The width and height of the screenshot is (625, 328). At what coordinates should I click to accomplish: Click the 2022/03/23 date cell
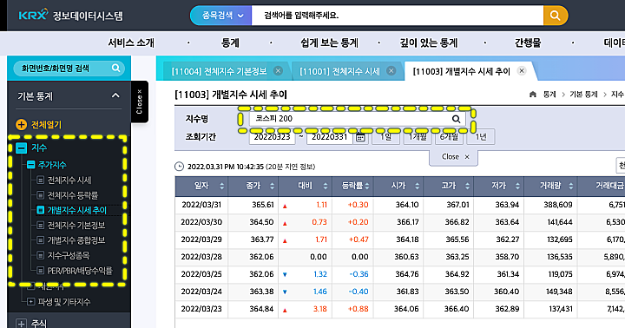(201, 309)
